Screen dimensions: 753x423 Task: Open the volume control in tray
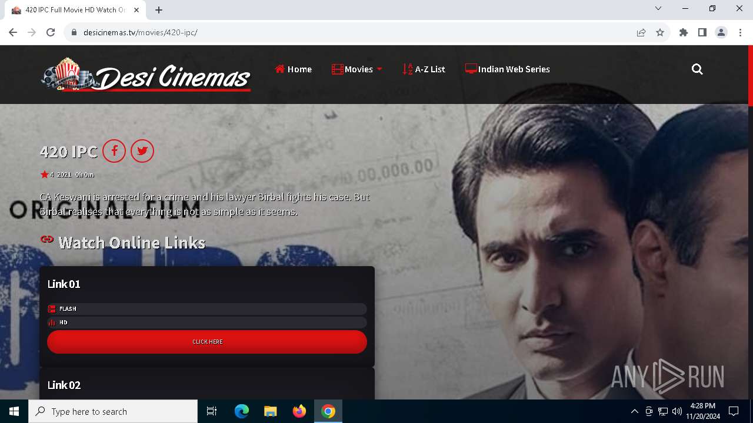coord(677,411)
